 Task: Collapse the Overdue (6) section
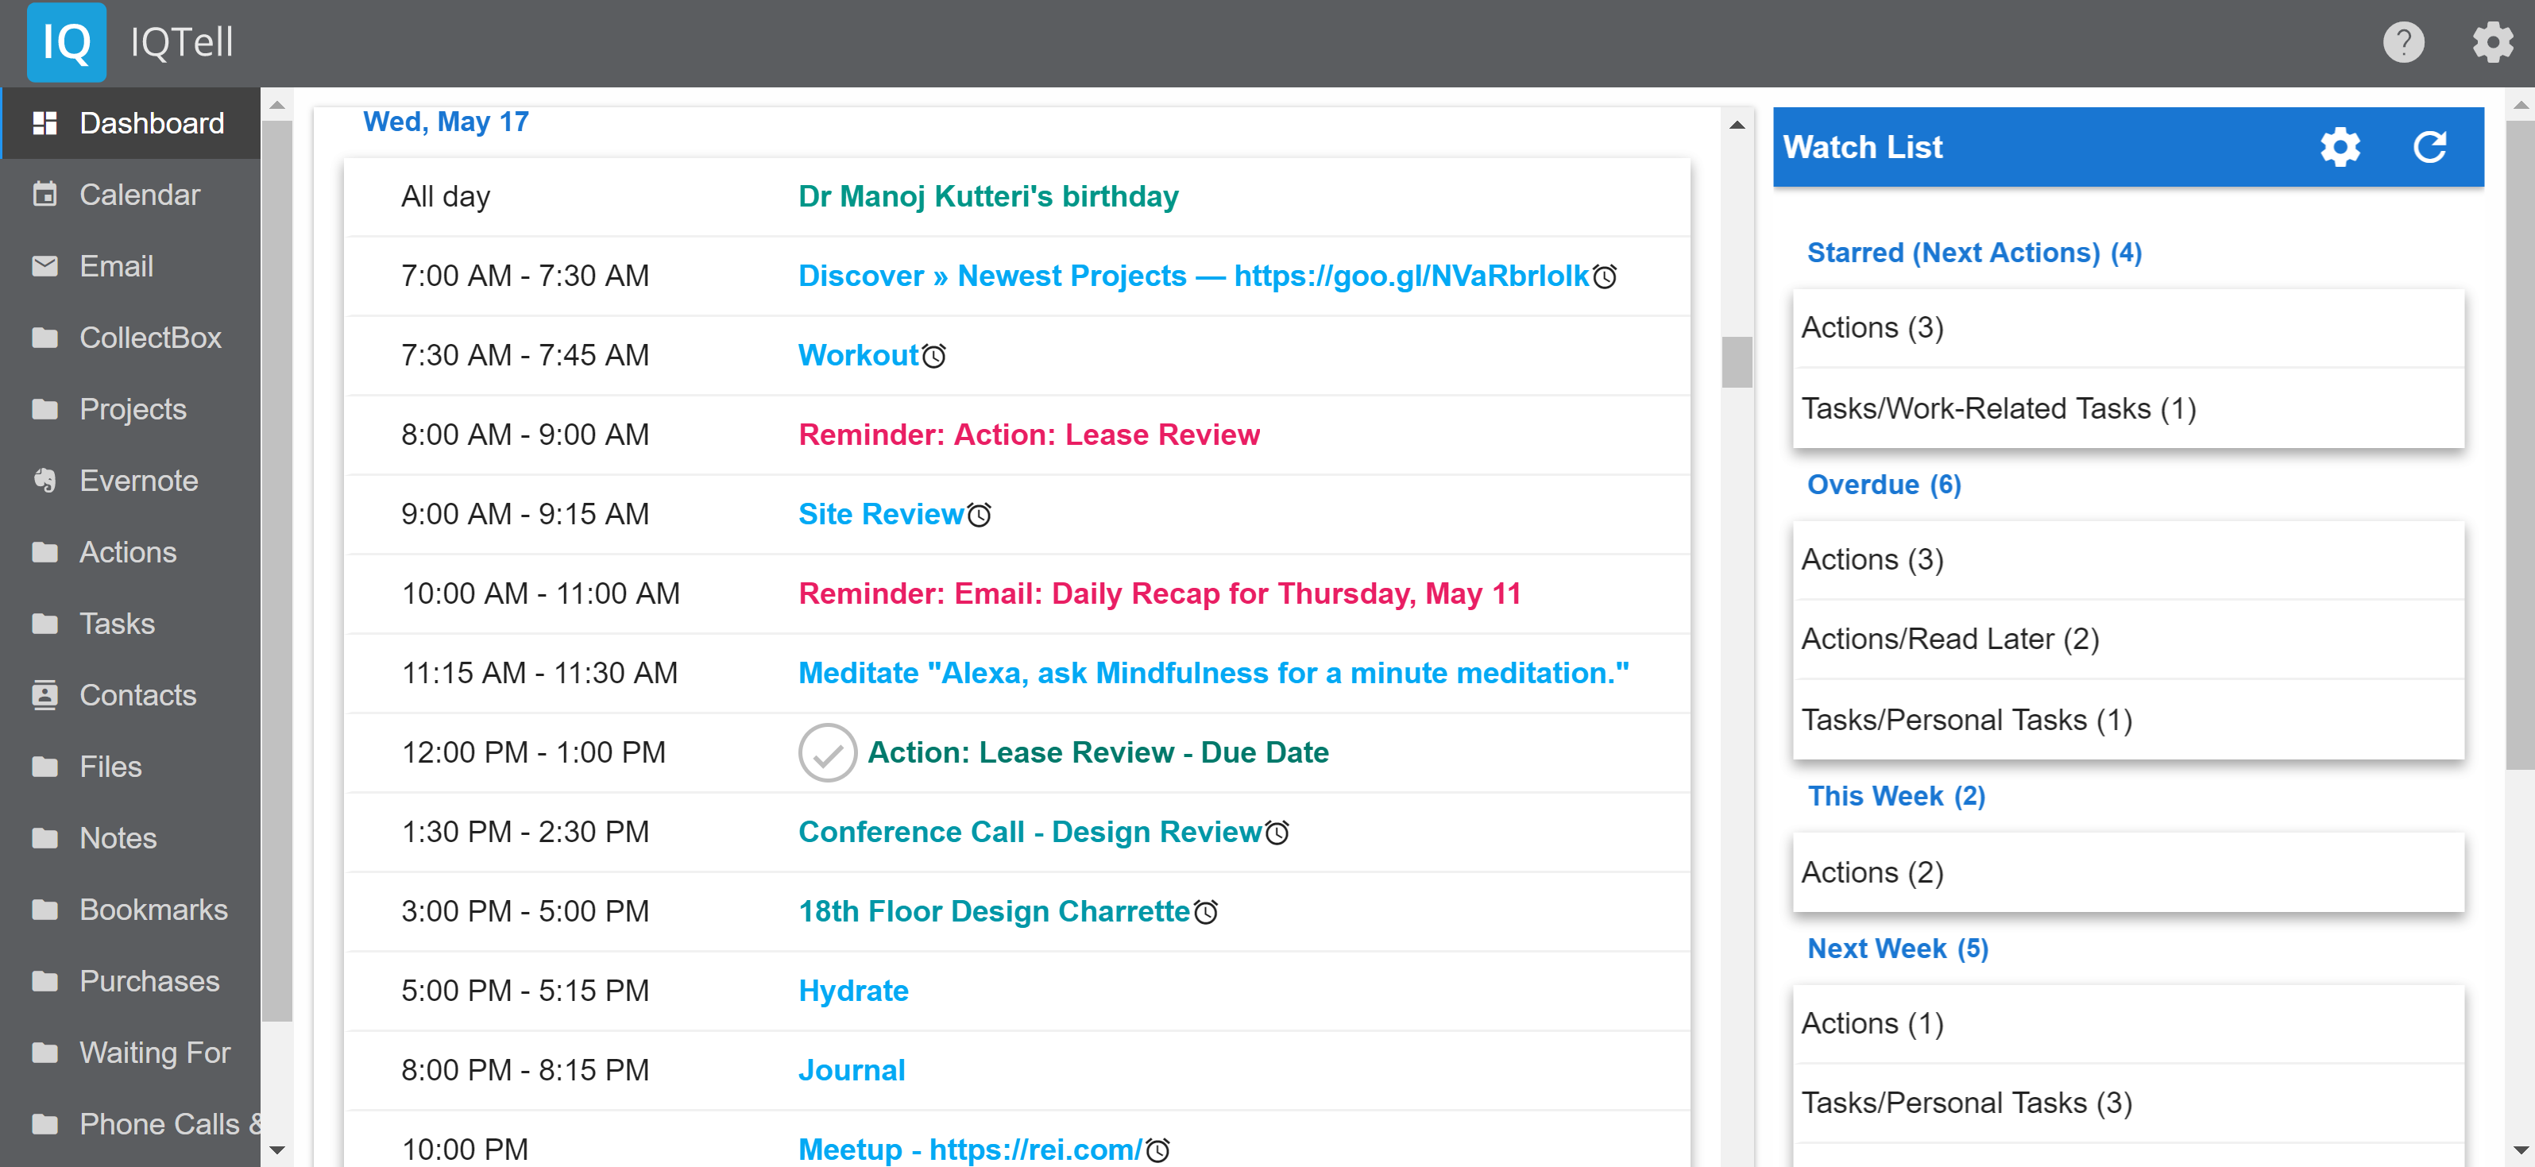tap(1884, 485)
